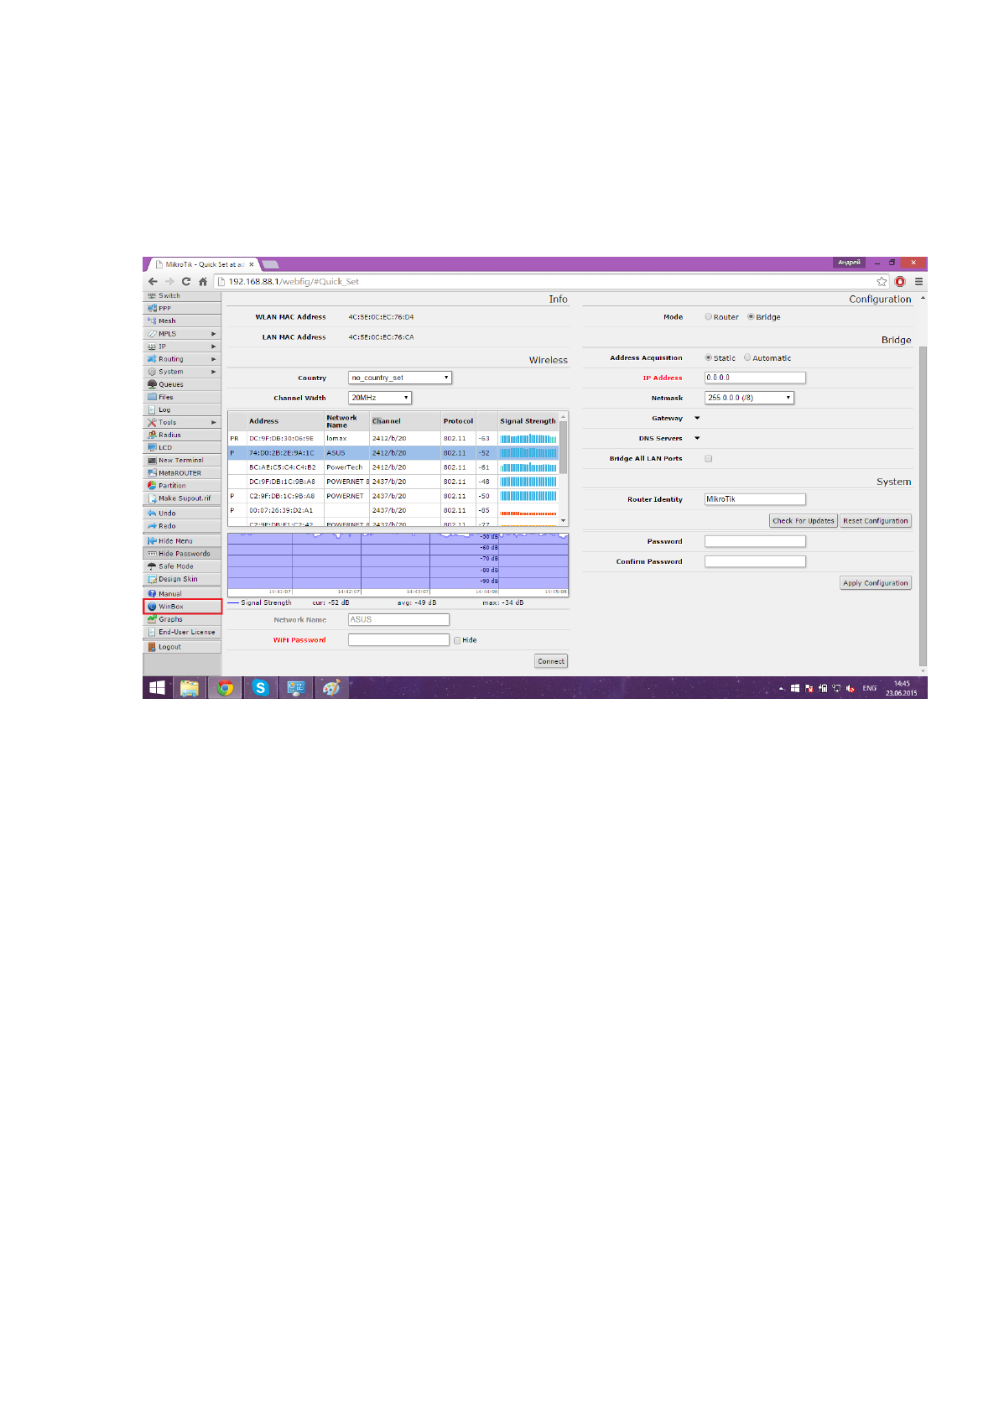This screenshot has height=1413, width=999.
Task: Open Design Skin
Action: click(x=182, y=579)
